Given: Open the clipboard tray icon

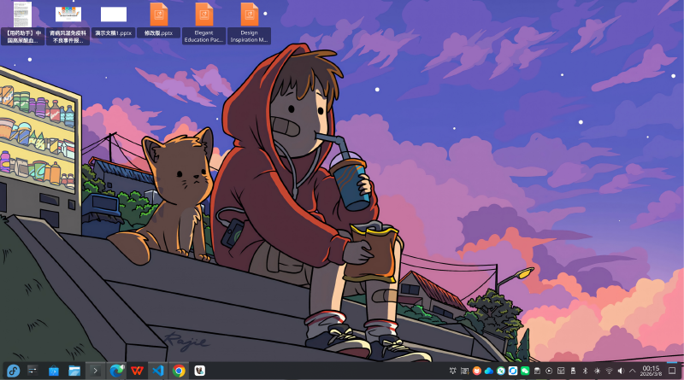Looking at the screenshot, I should coord(537,371).
